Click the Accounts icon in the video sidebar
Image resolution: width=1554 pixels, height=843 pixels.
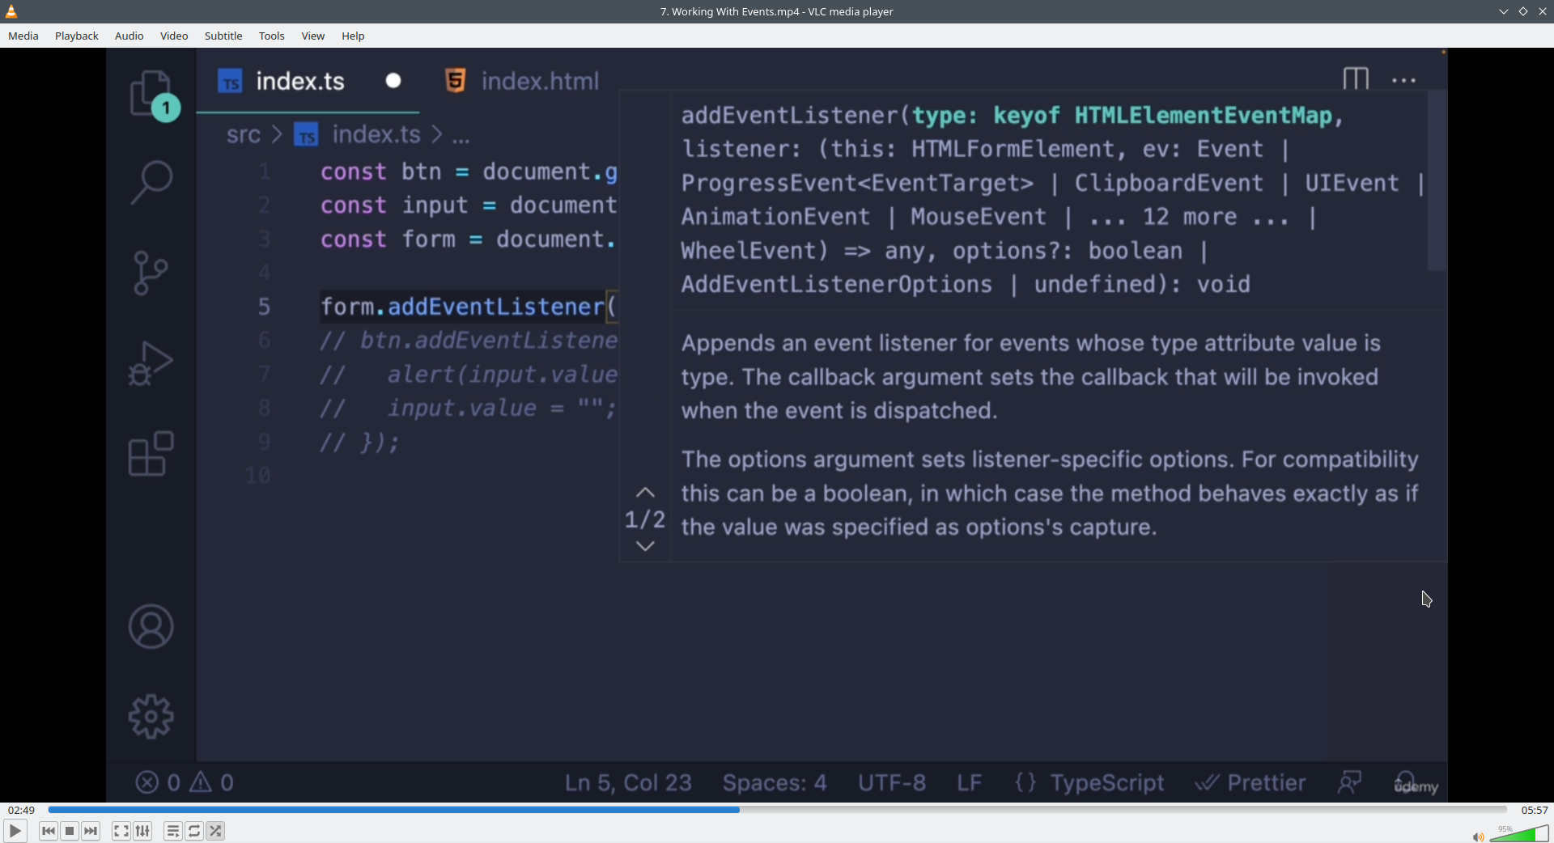(x=151, y=626)
